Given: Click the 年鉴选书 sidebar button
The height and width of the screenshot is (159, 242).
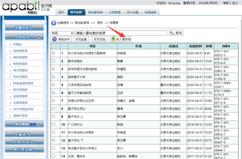Looking at the screenshot, I should pyautogui.click(x=24, y=134).
